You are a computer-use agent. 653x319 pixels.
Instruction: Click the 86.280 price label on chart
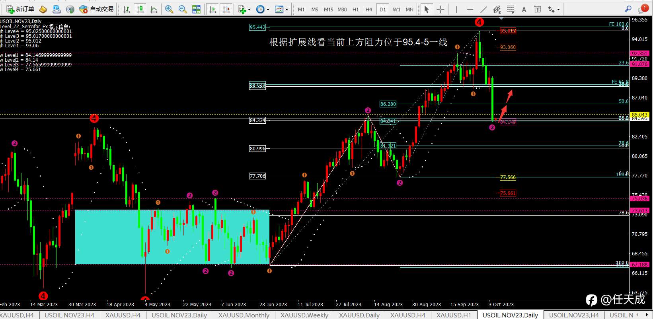[x=388, y=104]
